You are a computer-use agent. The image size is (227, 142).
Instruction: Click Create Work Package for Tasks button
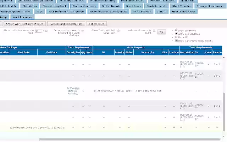(24, 24)
